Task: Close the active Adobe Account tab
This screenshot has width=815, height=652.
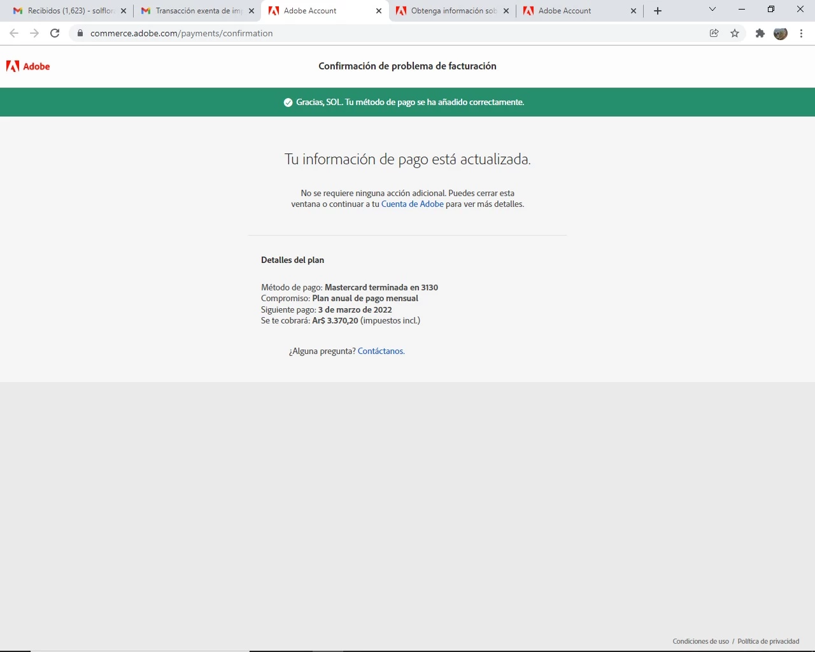Action: coord(379,11)
